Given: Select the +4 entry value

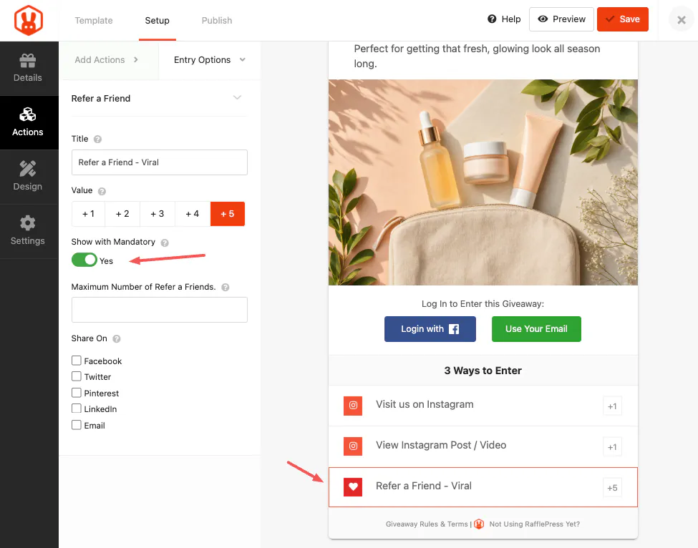Looking at the screenshot, I should (193, 214).
